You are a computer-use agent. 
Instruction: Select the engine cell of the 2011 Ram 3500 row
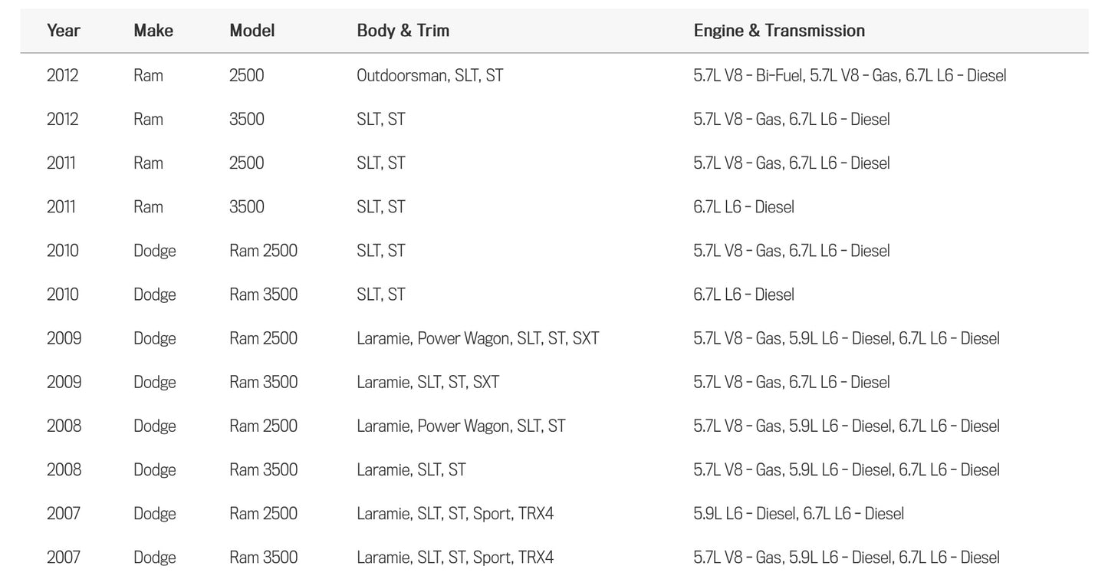tap(744, 207)
